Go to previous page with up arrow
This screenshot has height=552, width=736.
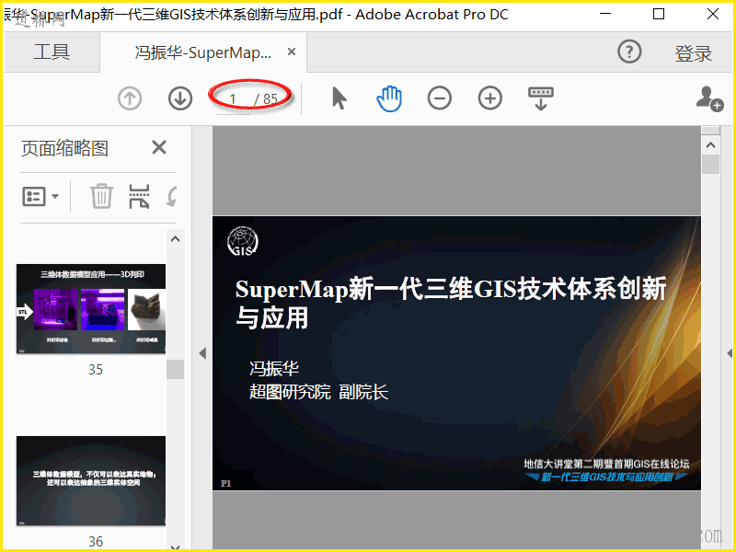tap(130, 98)
